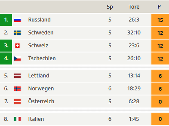Screen dimensions: 169x126
Task: Click the Austrian flag icon
Action: pyautogui.click(x=17, y=102)
